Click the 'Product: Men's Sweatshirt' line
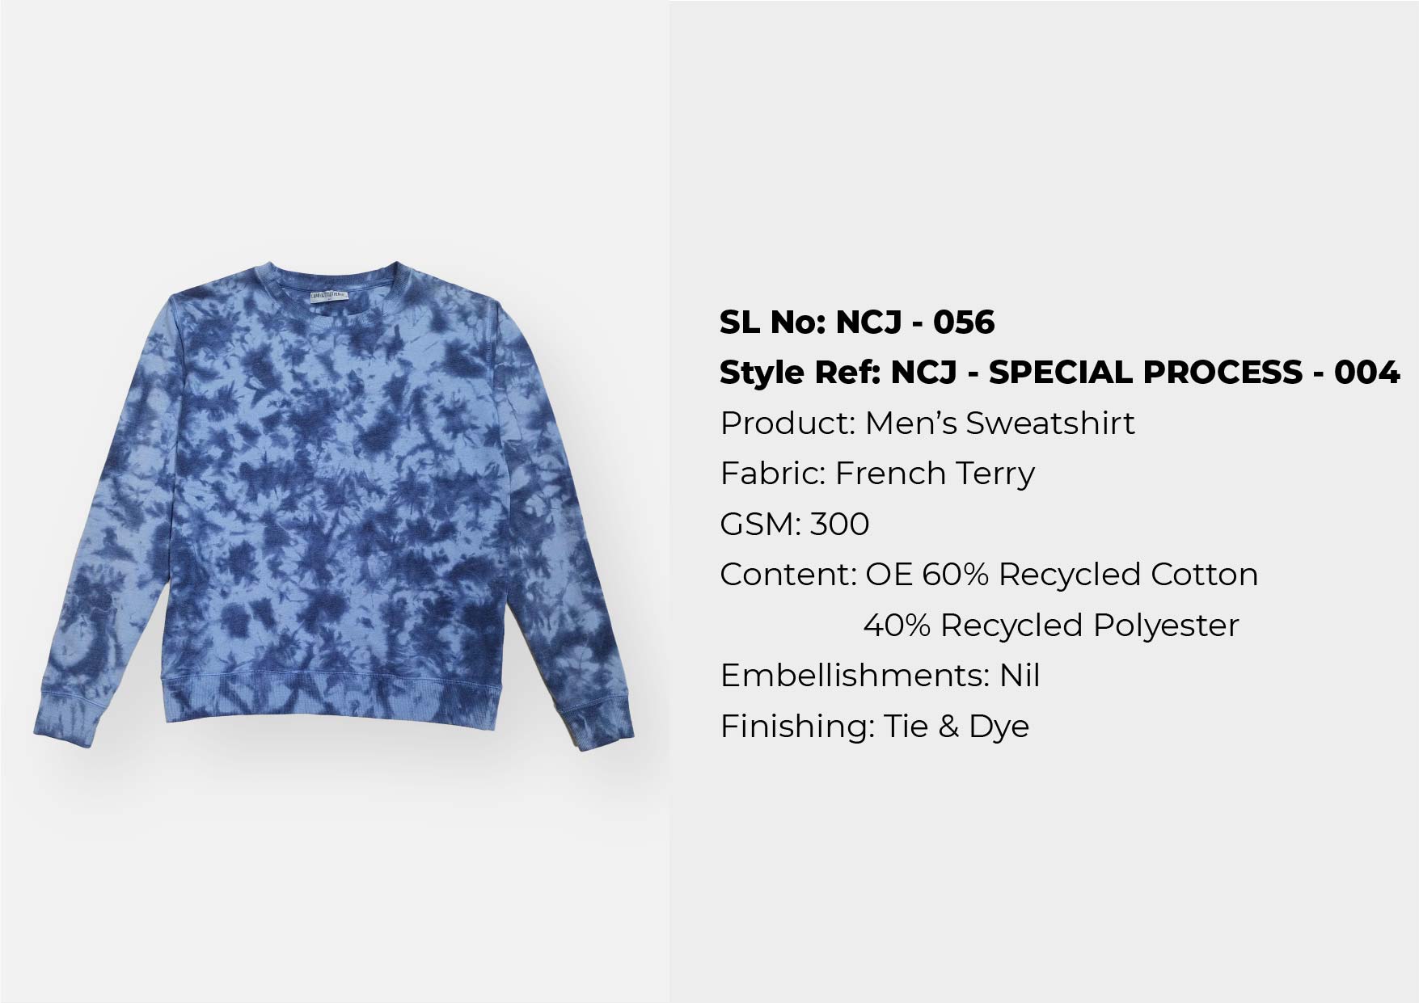The width and height of the screenshot is (1419, 1003). point(927,423)
